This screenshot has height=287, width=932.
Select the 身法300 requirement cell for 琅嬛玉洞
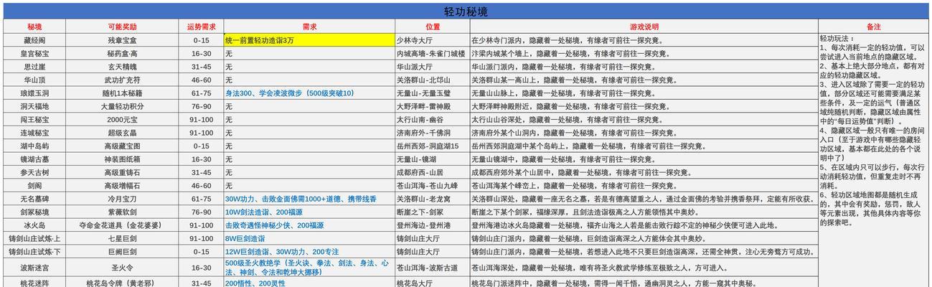click(x=309, y=93)
